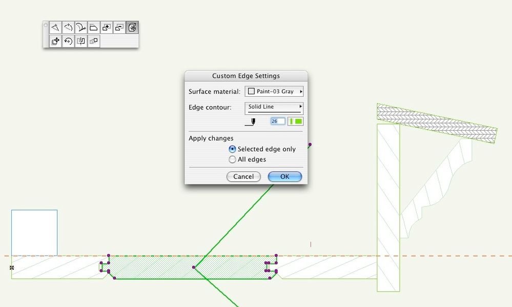Select the mirror pet palette tool

click(80, 41)
